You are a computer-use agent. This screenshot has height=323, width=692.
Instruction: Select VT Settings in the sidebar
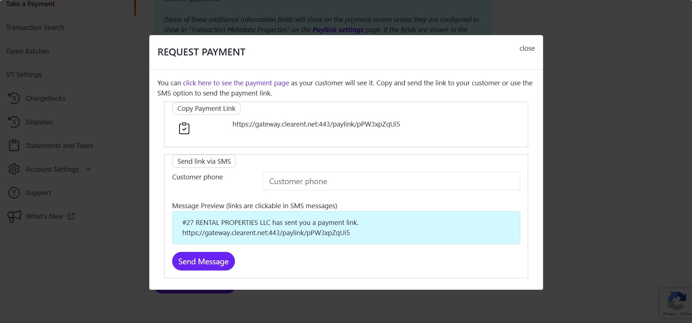pyautogui.click(x=24, y=75)
